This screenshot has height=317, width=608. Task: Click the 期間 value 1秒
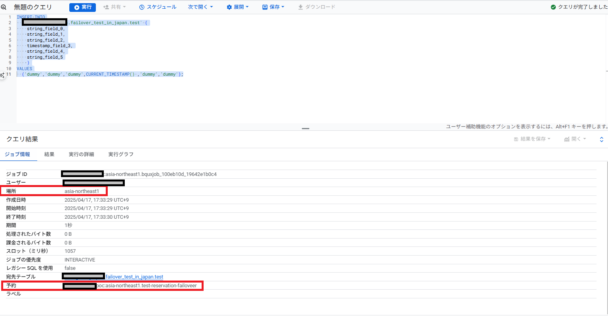coord(69,225)
